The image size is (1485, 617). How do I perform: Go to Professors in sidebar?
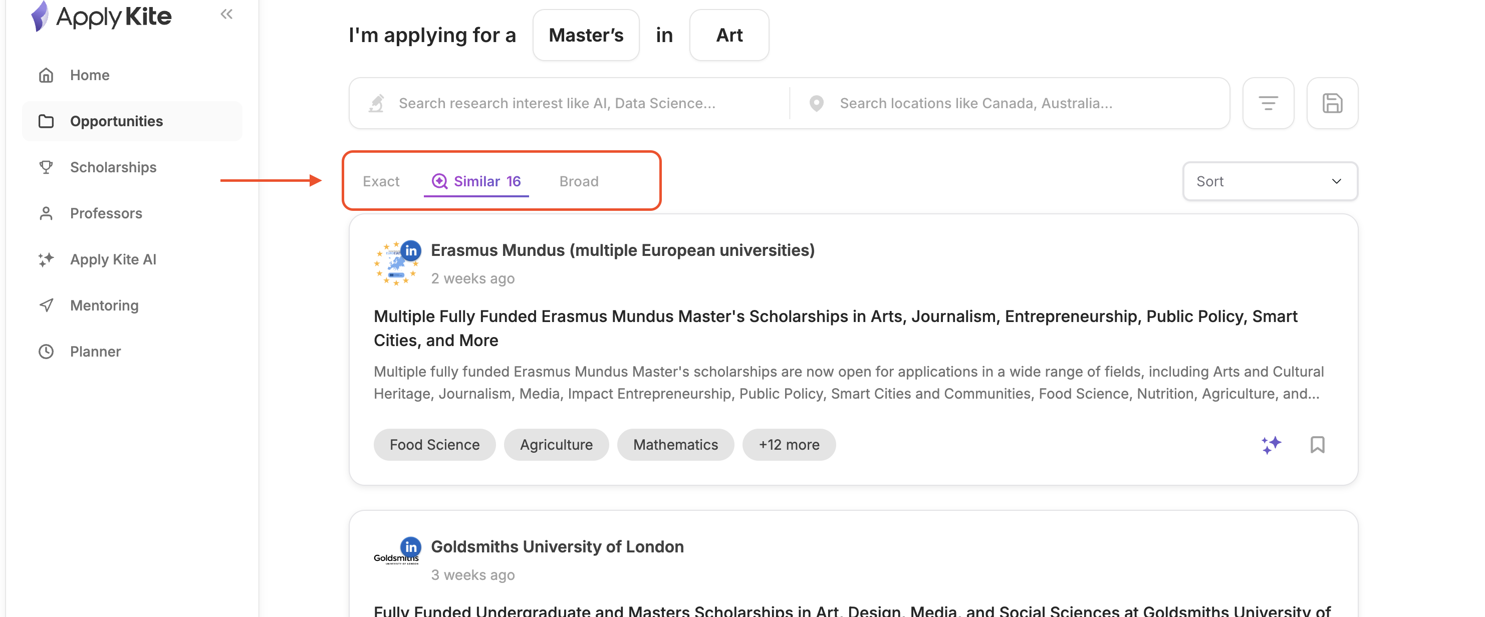pos(106,213)
